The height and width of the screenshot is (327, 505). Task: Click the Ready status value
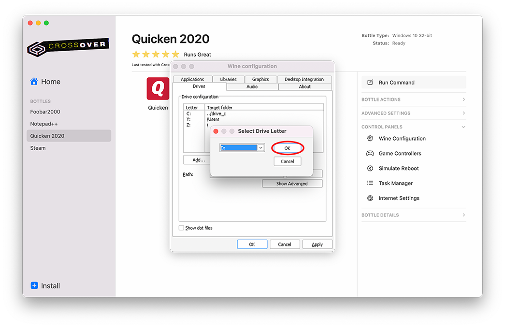click(x=399, y=43)
